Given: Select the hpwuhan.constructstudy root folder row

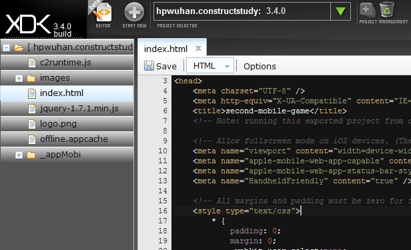Looking at the screenshot, I should [x=67, y=47].
